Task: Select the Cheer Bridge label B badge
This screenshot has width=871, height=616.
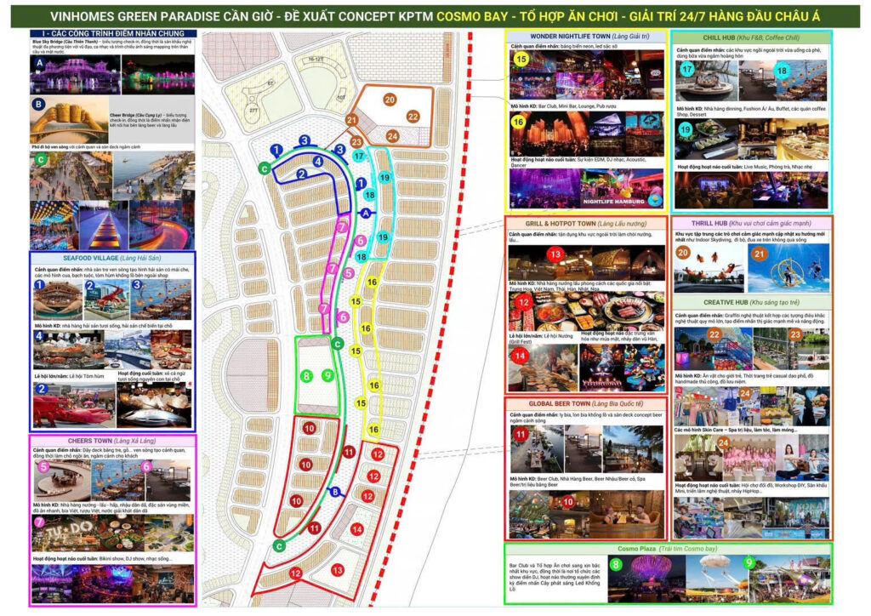Action: pyautogui.click(x=38, y=106)
